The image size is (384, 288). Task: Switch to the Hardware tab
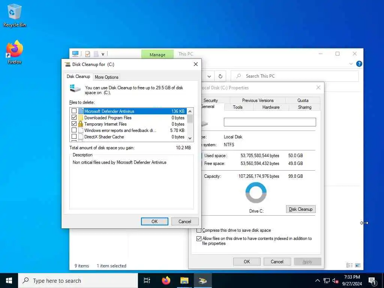tap(271, 107)
